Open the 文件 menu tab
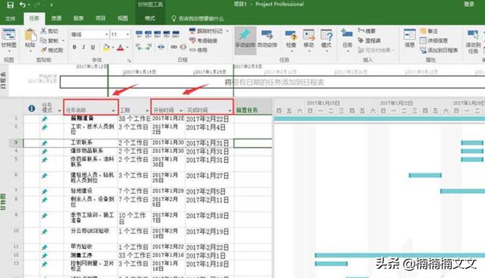485x278 pixels. point(10,18)
